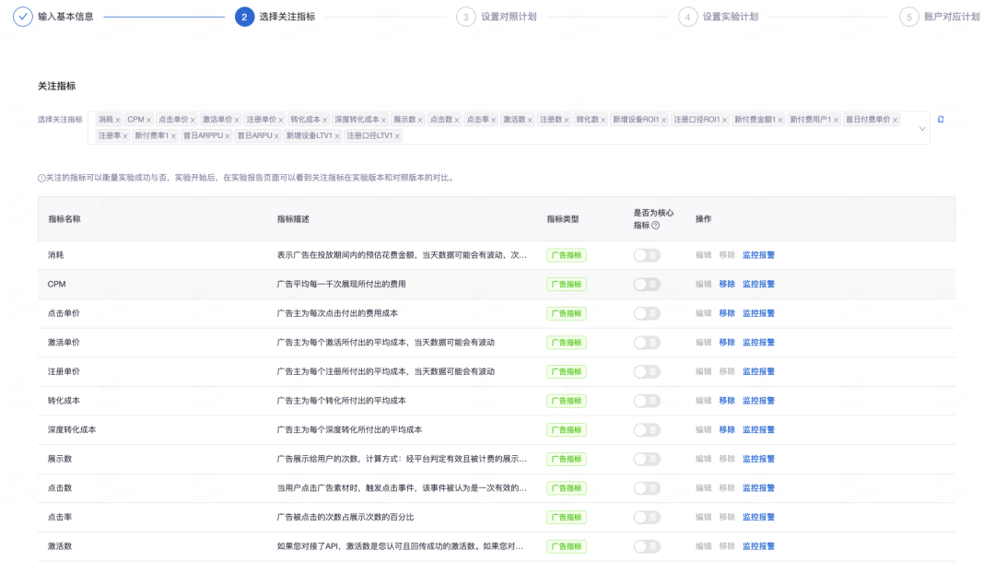The image size is (995, 562).
Task: Toggle core metric switch for 点击率
Action: pyautogui.click(x=647, y=518)
